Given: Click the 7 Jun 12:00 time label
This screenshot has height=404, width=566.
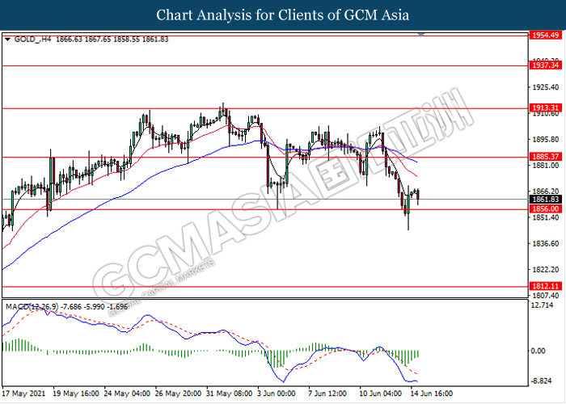Looking at the screenshot, I should [327, 393].
